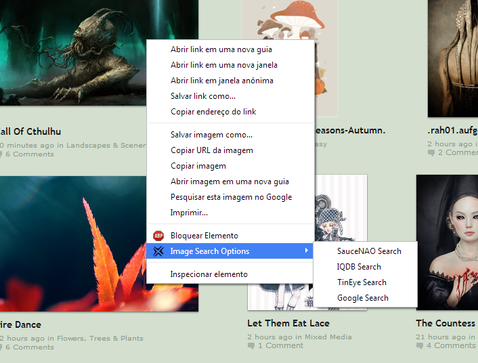Open the .rah01 braided hair thumbnail
Image resolution: width=478 pixels, height=363 pixels.
click(x=453, y=58)
